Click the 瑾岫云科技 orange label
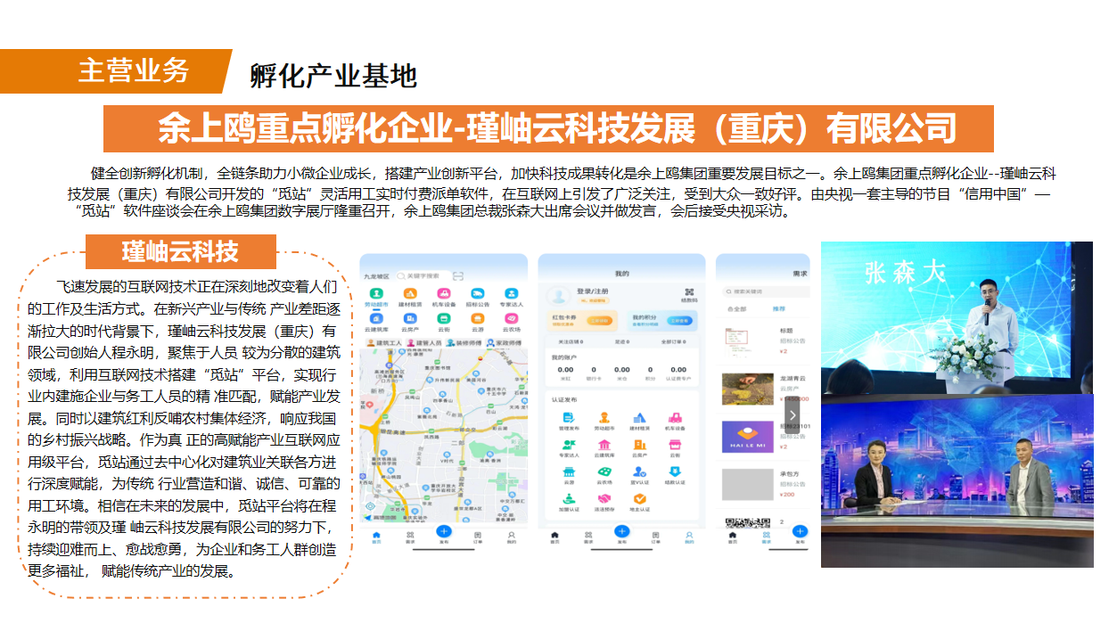Screen dimensions: 1117x623 pos(181,252)
